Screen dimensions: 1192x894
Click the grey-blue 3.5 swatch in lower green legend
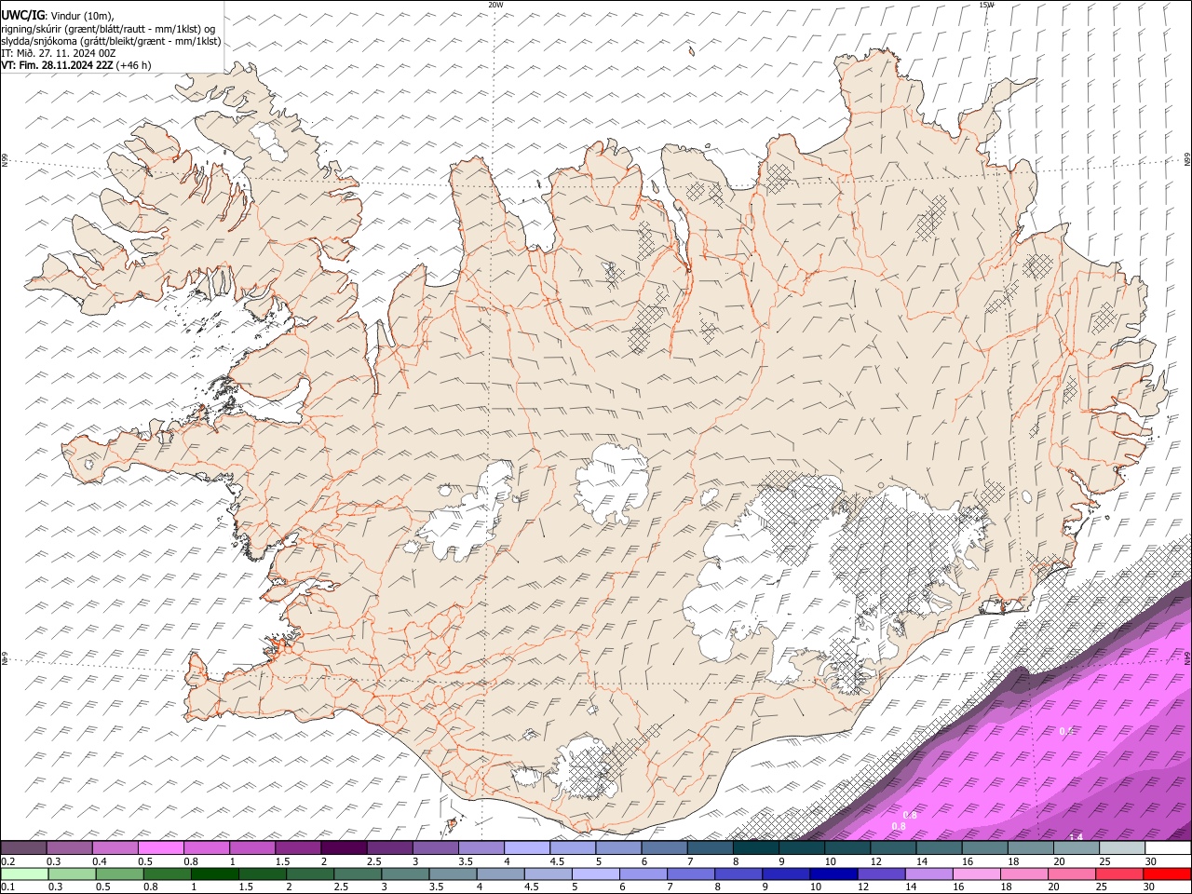[x=452, y=874]
